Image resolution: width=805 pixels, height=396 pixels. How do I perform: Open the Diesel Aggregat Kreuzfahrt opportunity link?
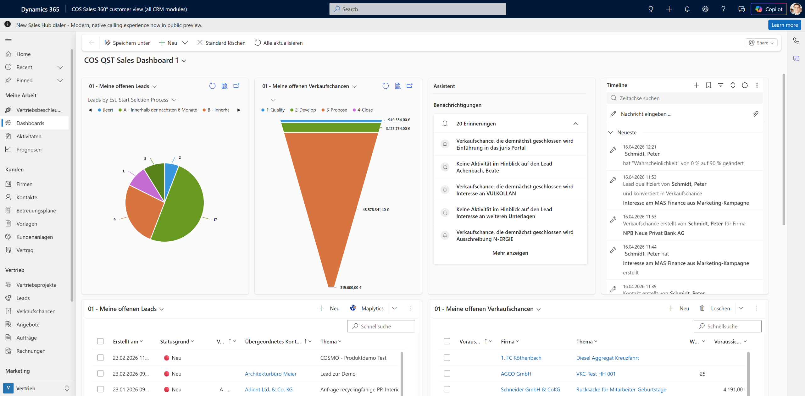point(608,358)
